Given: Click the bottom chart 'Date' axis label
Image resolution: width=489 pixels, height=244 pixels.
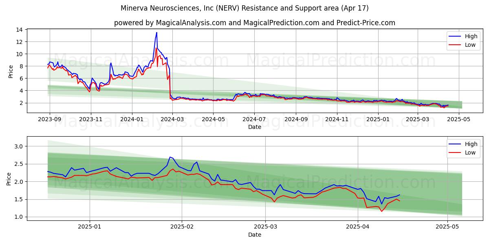Looking at the screenshot, I should [x=255, y=235].
